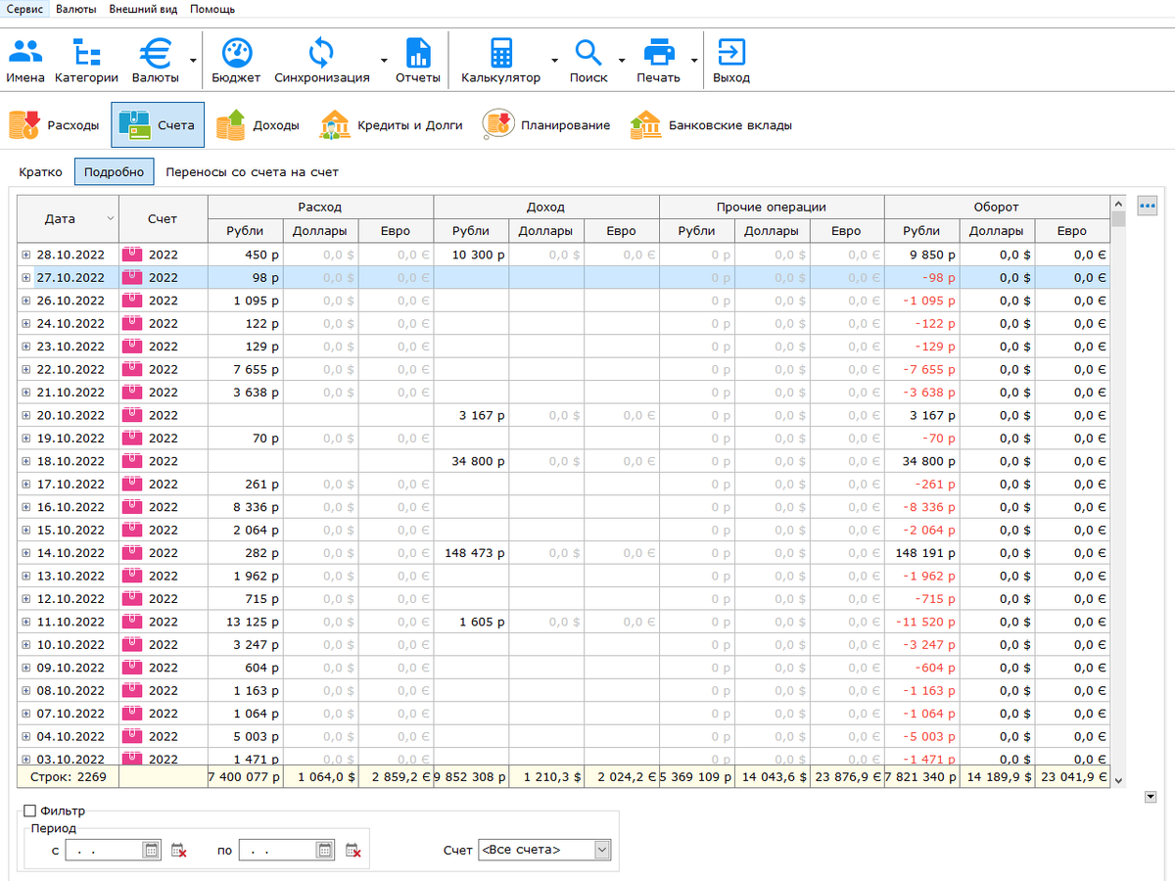Select the income cell 148 473 р

click(x=471, y=553)
